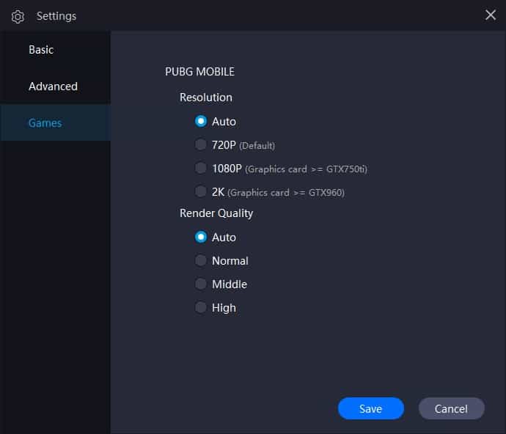Cancel the settings changes
Screen dimensions: 506x434
pos(451,408)
